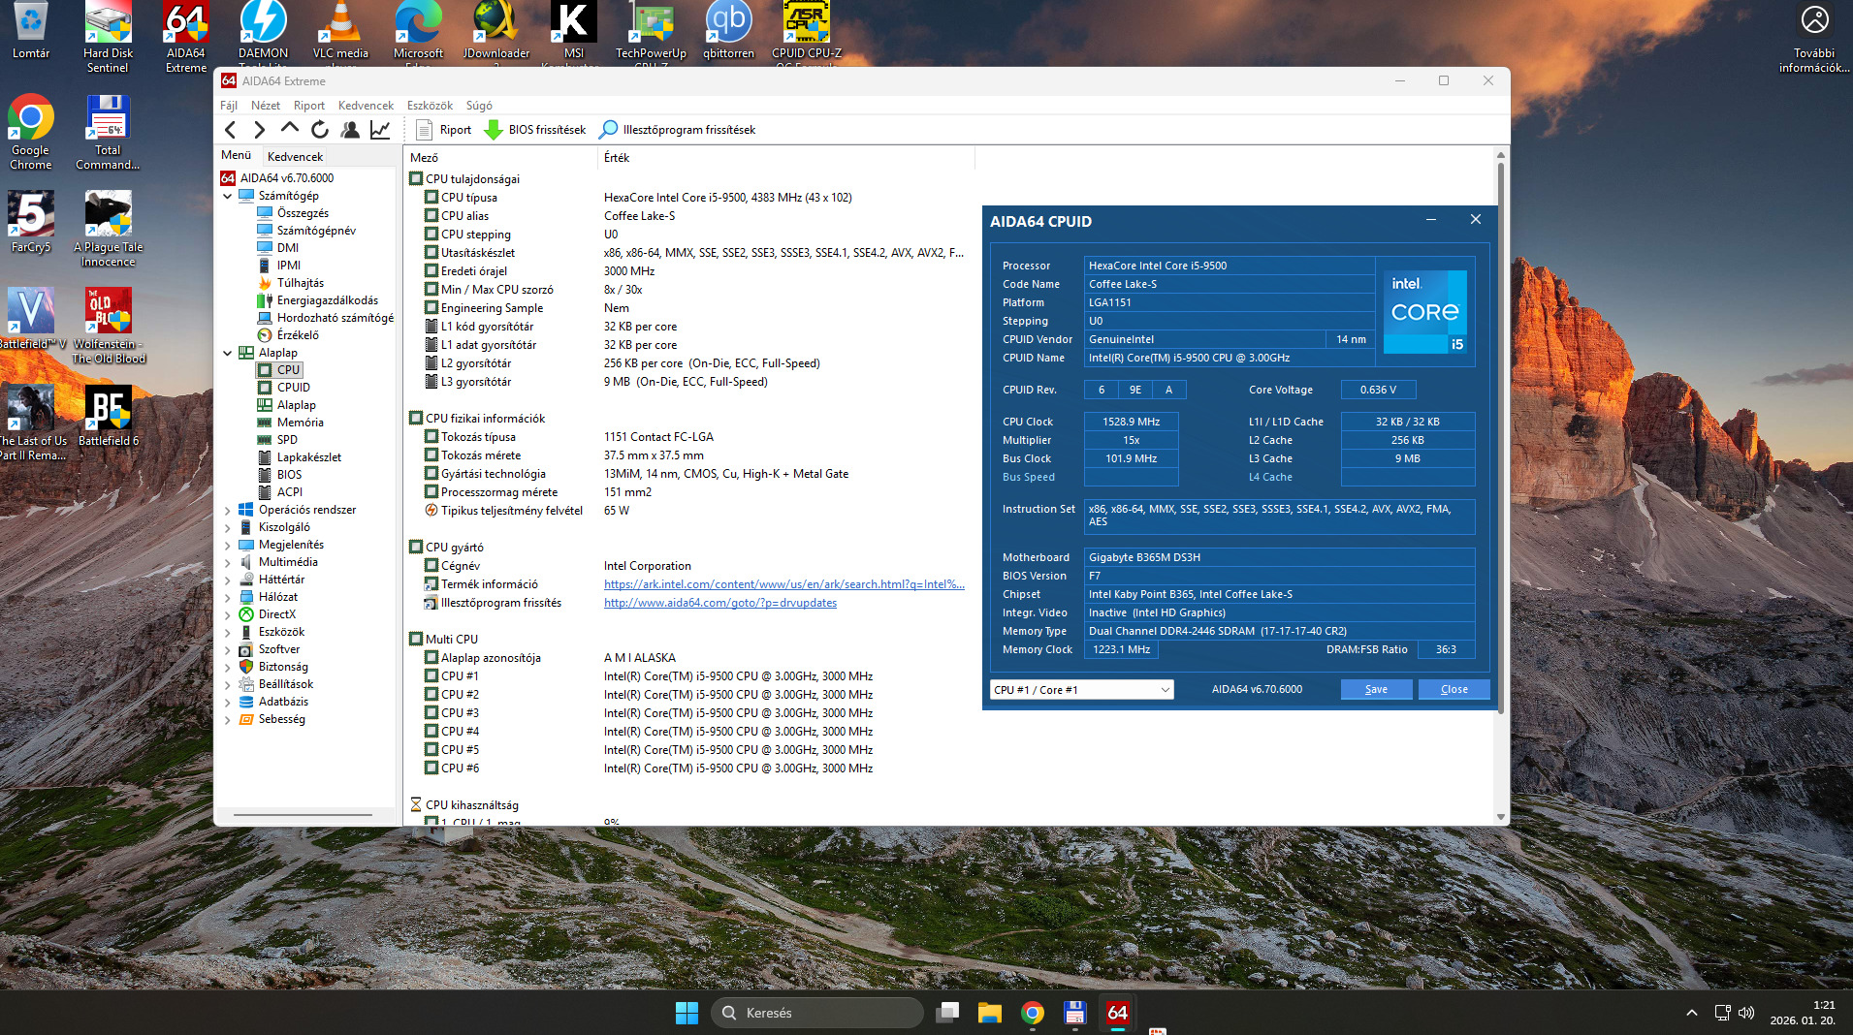1853x1035 pixels.
Task: Open the Intel ARK product information link
Action: [x=783, y=584]
